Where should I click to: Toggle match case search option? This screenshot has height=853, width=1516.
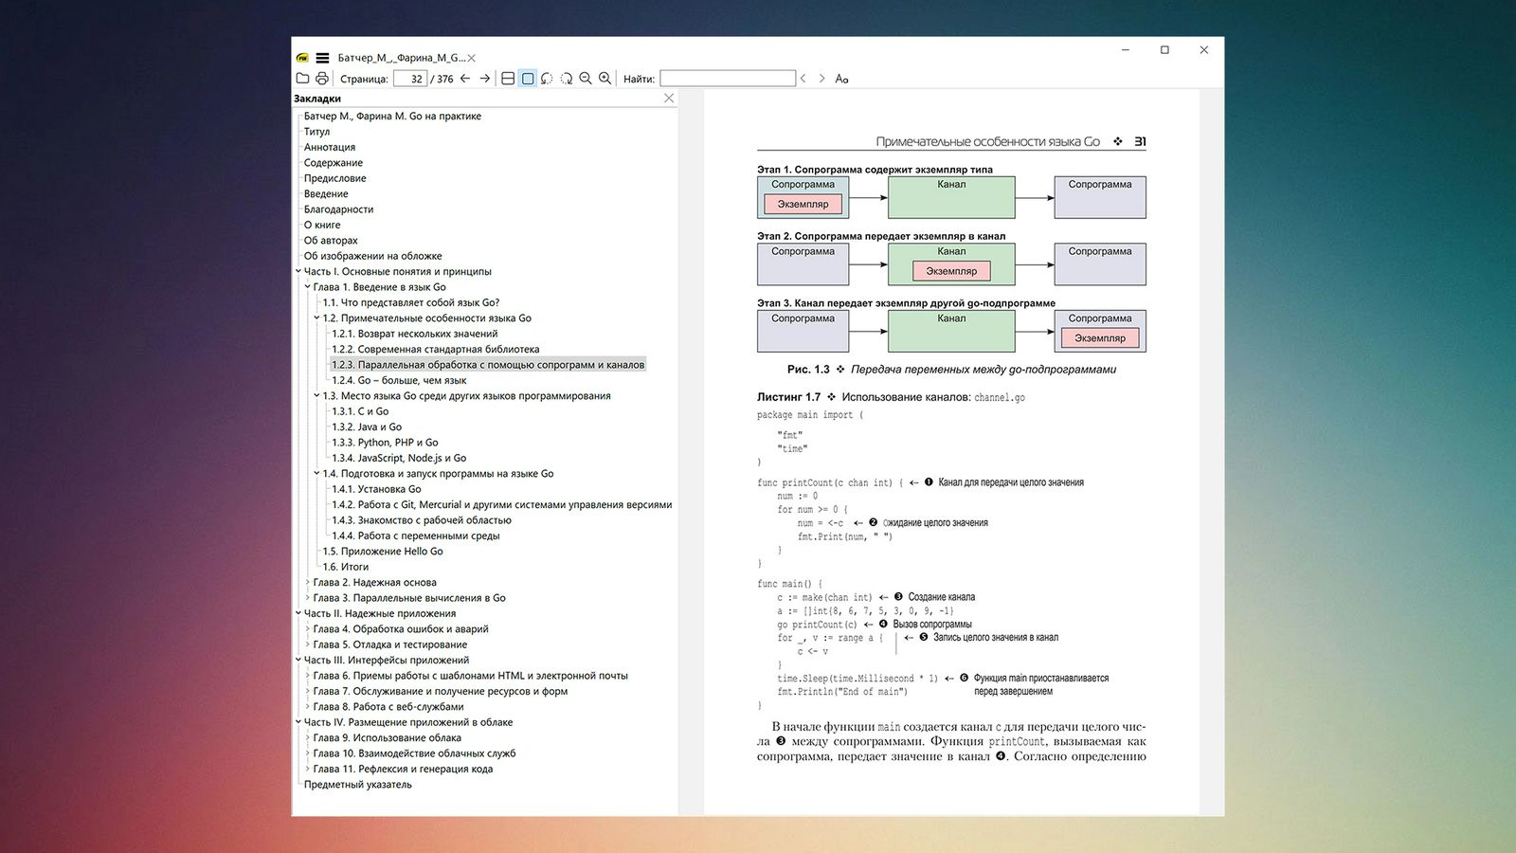coord(841,79)
